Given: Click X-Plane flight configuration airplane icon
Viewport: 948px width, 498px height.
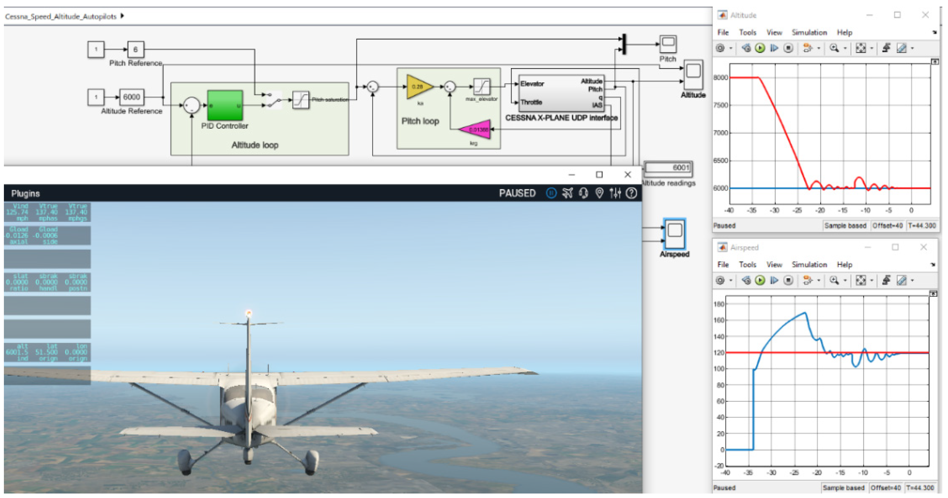Looking at the screenshot, I should click(x=567, y=193).
